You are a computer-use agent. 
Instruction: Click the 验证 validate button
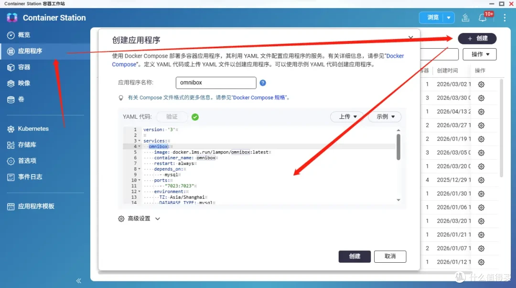(172, 116)
